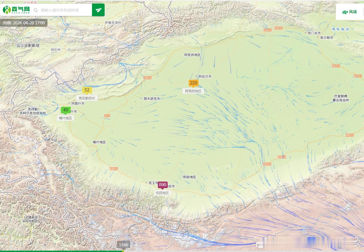
Task: Click the magnifier icon in search box
Action: (35, 10)
